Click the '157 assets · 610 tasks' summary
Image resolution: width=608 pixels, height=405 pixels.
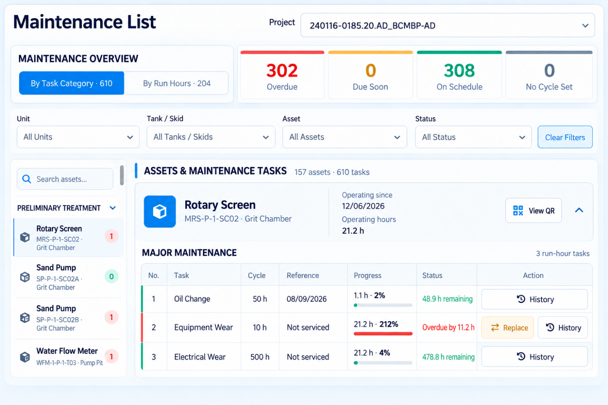332,172
